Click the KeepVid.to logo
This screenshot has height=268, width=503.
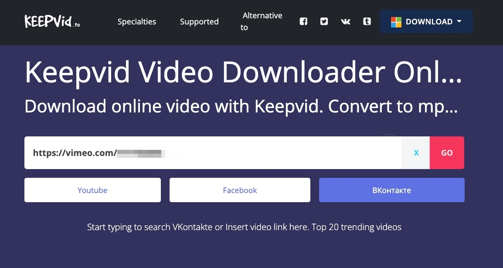52,21
